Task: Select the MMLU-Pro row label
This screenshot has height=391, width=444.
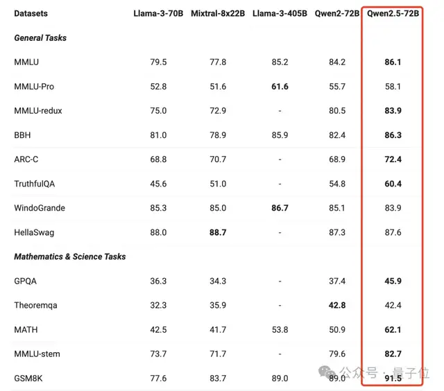Action: (34, 87)
